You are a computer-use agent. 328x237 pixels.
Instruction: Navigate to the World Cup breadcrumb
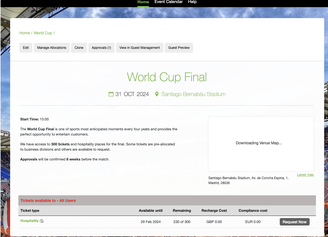[43, 33]
